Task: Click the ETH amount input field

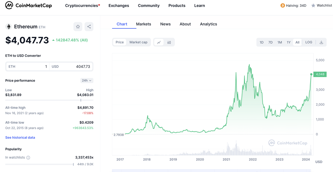Action: (28, 67)
